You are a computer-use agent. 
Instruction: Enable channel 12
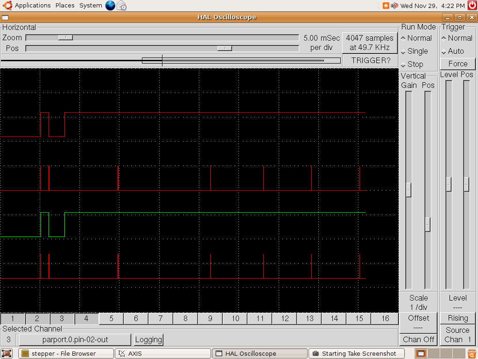[285, 319]
